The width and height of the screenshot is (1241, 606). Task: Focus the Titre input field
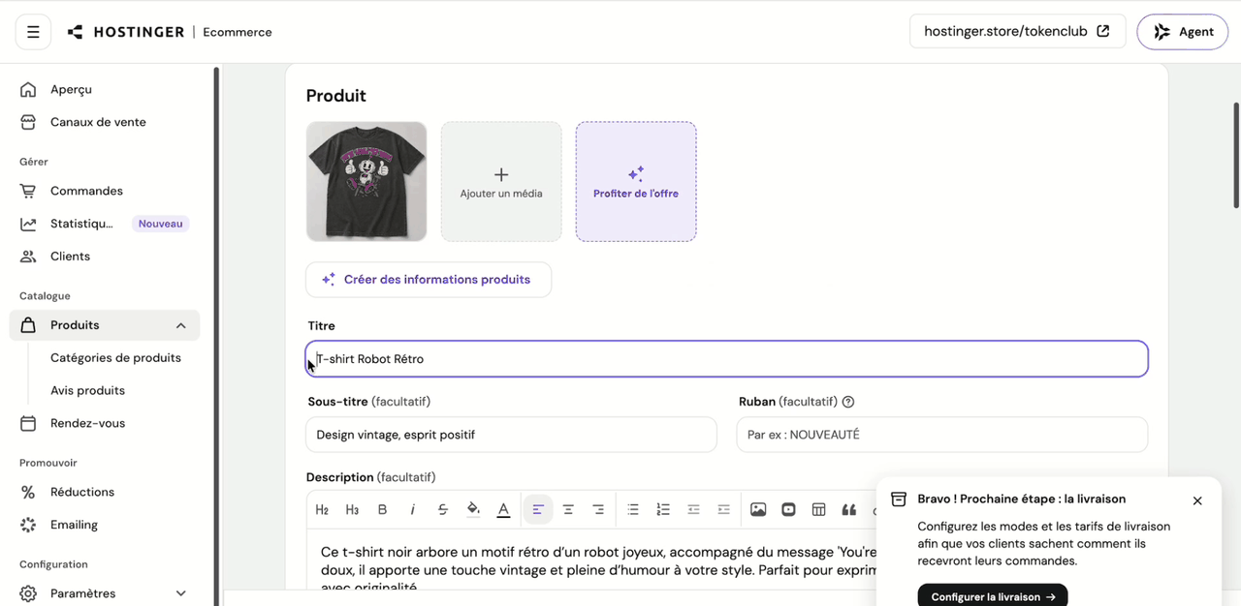coord(727,359)
